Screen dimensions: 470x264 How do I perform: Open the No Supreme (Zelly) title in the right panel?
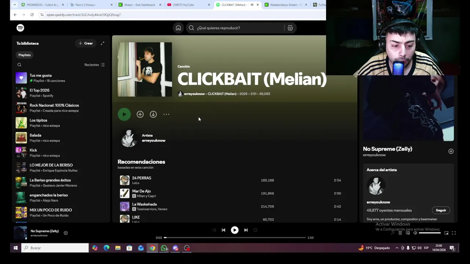pos(387,149)
